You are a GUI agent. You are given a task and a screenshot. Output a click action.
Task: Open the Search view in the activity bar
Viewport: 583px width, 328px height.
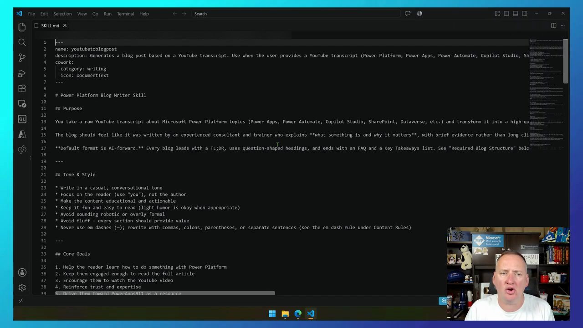pyautogui.click(x=22, y=42)
